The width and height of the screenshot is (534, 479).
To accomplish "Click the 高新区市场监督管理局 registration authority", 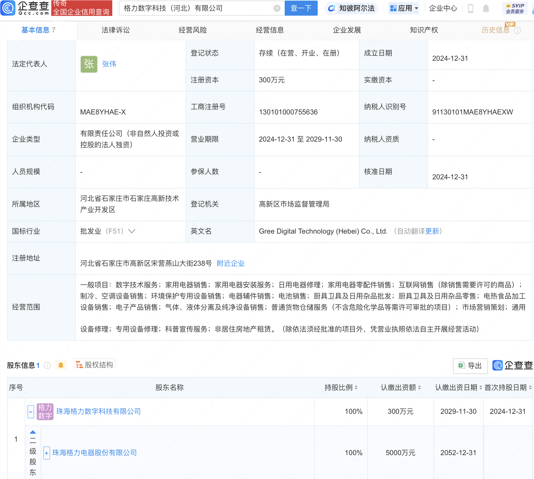I will (294, 204).
